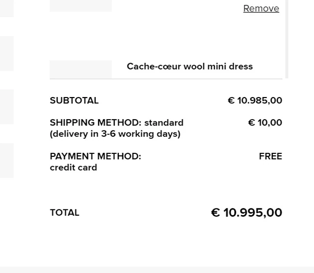Click the PAYMENT METHOD label
Viewport: 314px width, 273px height.
click(x=95, y=156)
